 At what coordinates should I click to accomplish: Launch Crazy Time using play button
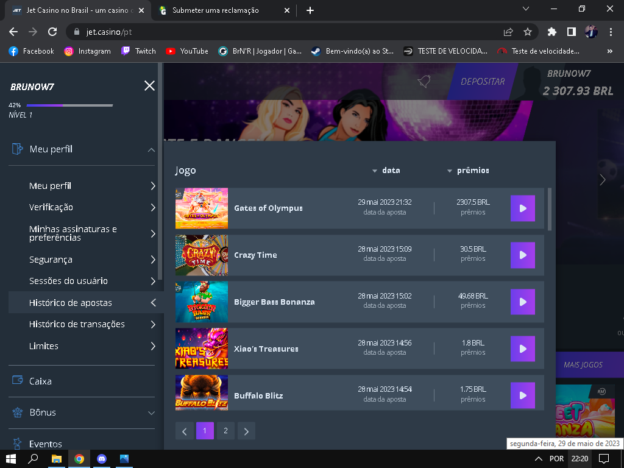(x=522, y=255)
